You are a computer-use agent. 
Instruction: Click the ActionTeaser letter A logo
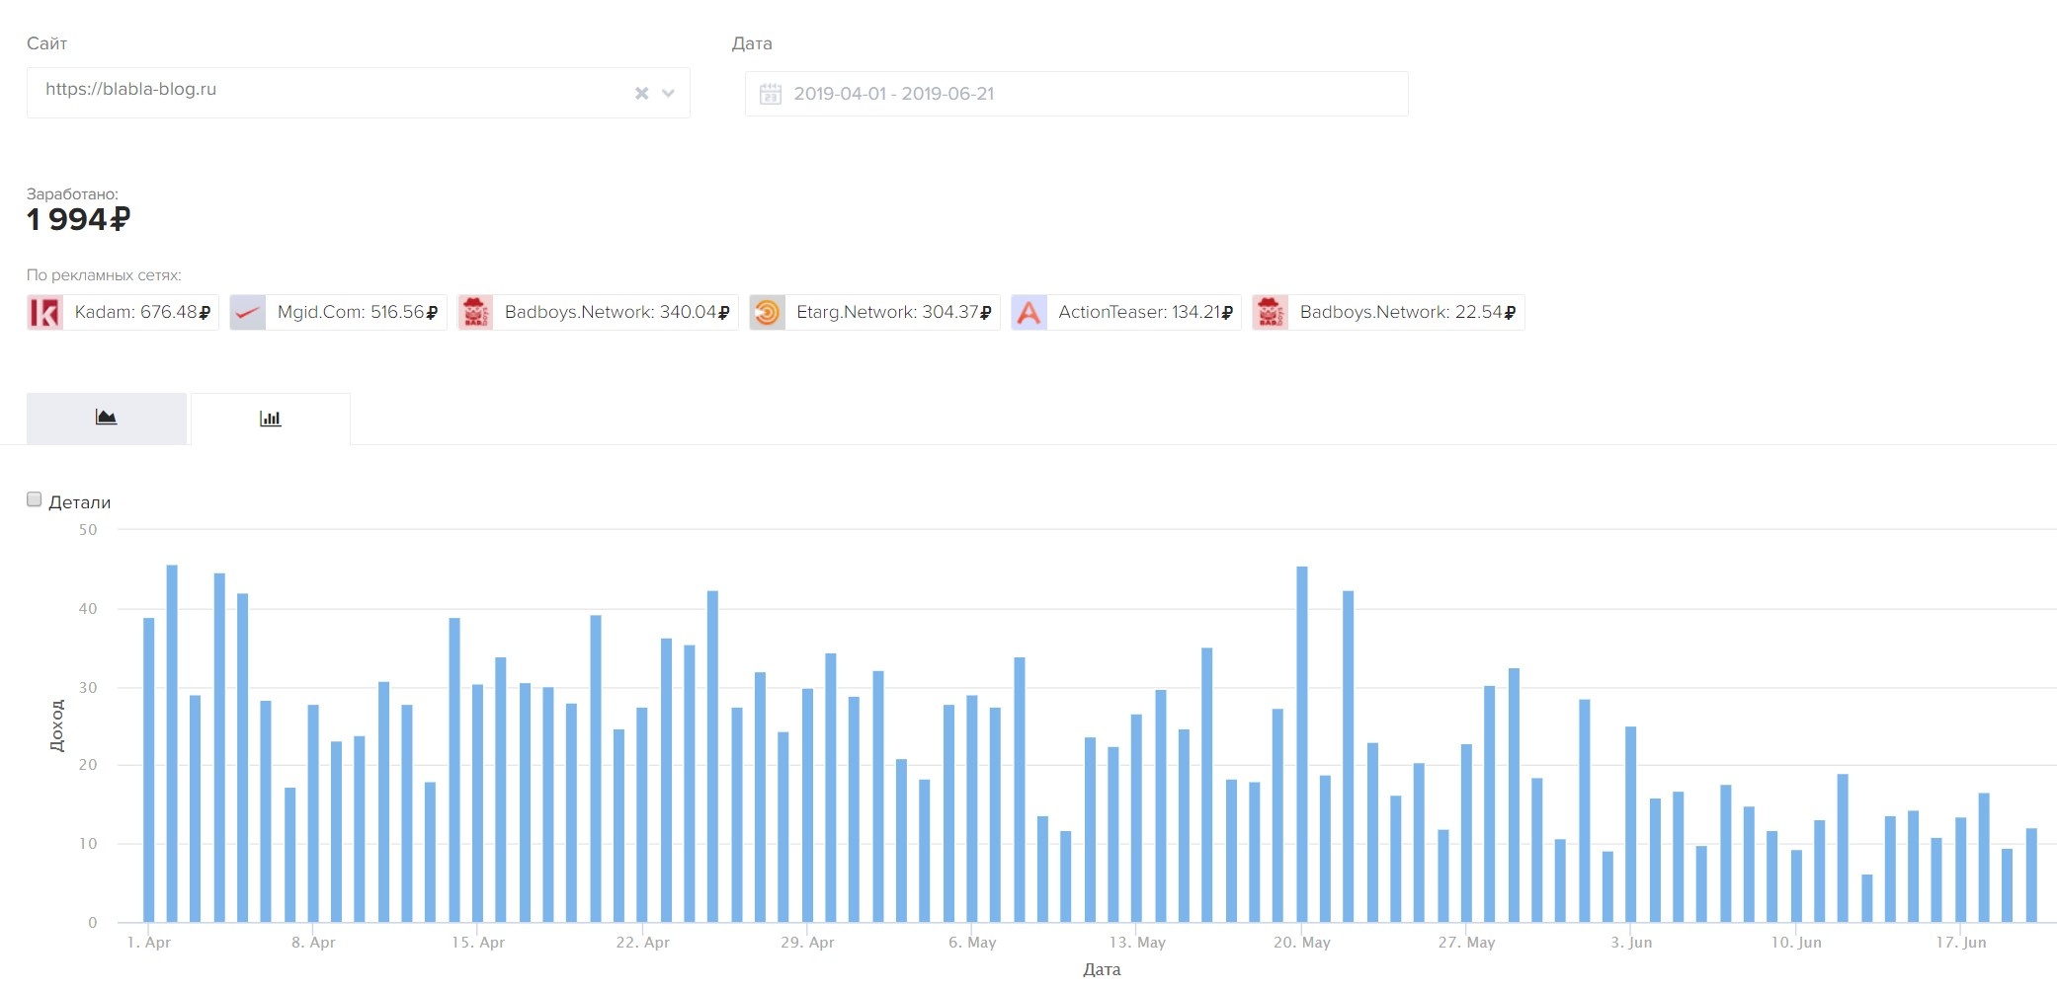coord(1028,313)
